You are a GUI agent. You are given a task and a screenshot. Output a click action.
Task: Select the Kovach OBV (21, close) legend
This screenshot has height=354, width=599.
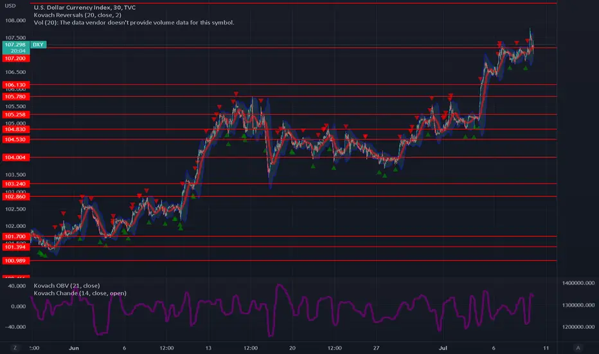tap(67, 286)
